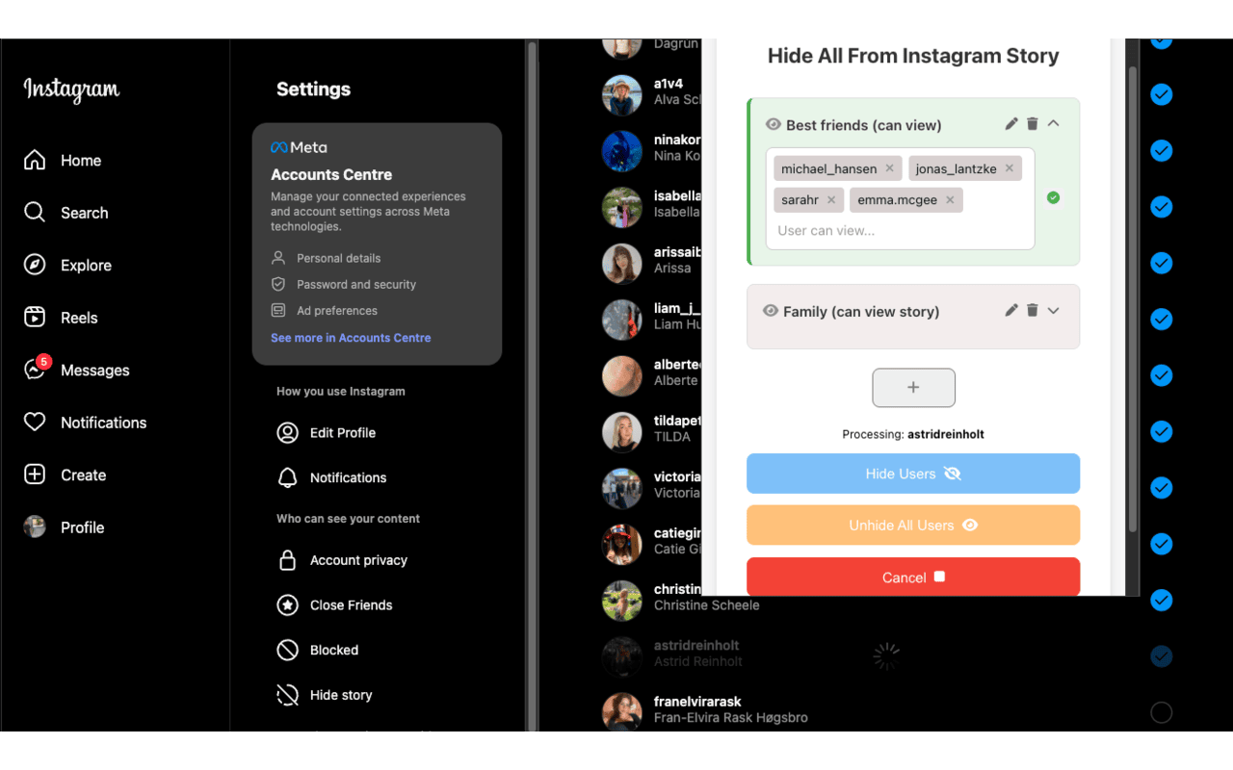Uncheck liam_j checkbox
This screenshot has height=770, width=1233.
pyautogui.click(x=1162, y=320)
